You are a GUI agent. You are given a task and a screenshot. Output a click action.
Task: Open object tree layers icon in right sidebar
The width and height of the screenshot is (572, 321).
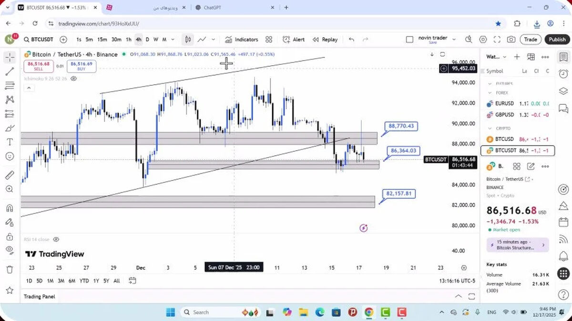point(563,91)
